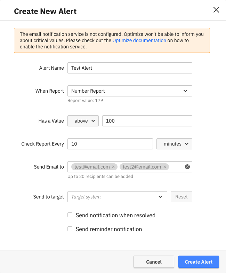Expand the Target system dropdown

(117, 197)
